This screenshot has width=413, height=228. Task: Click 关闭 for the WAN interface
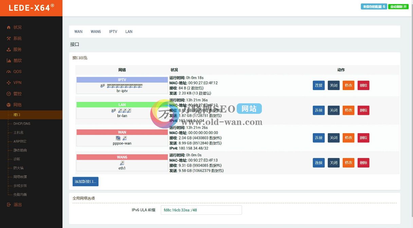coord(334,138)
